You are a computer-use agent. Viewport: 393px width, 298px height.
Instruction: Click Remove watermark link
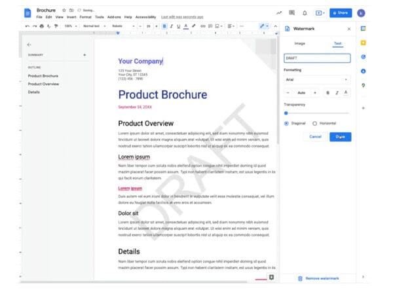318,278
